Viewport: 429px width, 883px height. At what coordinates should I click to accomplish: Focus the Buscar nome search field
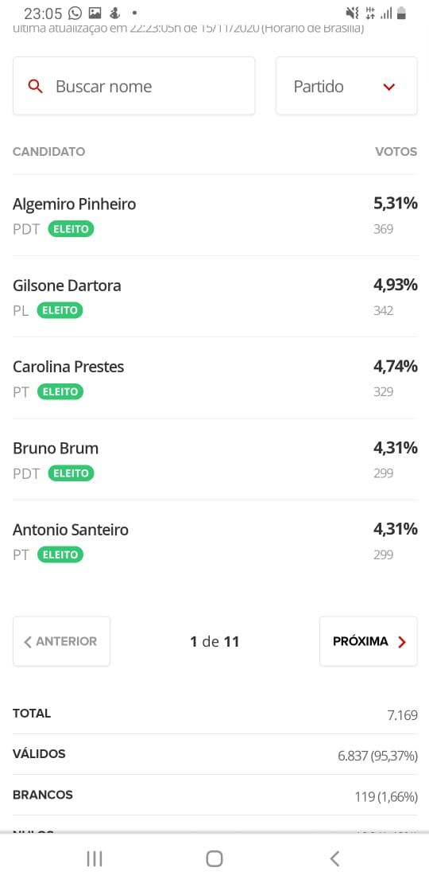click(133, 86)
